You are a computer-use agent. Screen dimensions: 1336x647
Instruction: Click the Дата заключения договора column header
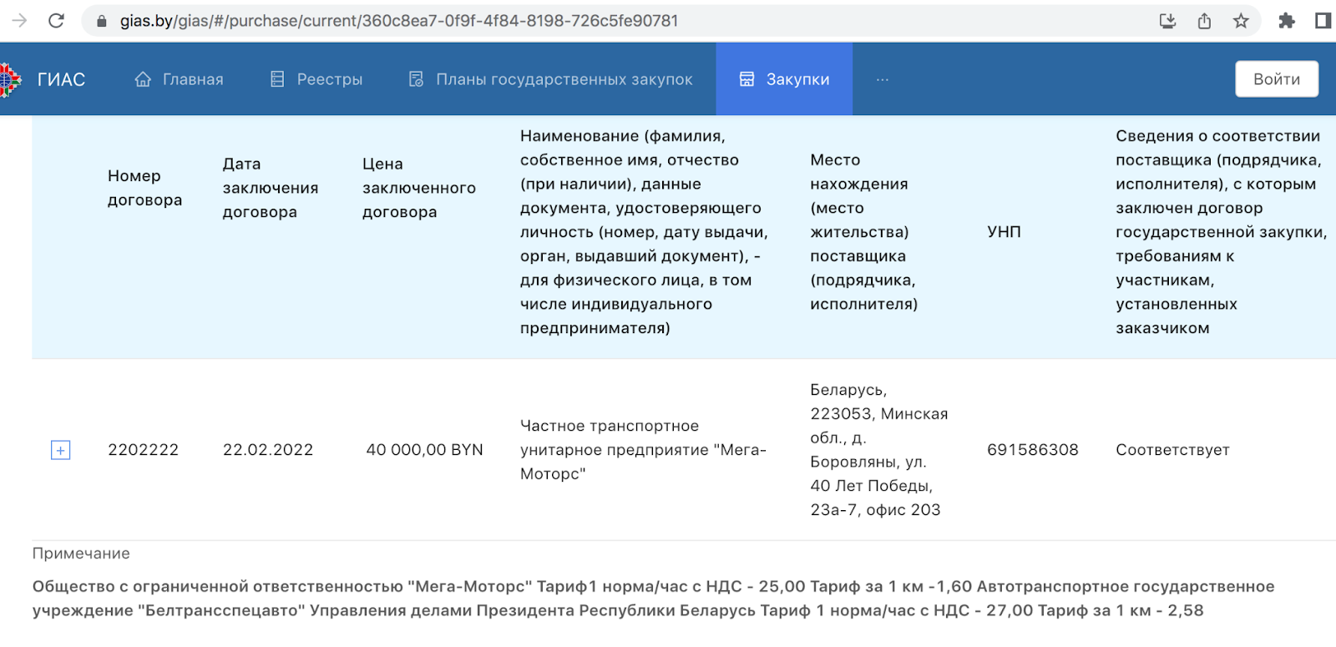pyautogui.click(x=271, y=188)
